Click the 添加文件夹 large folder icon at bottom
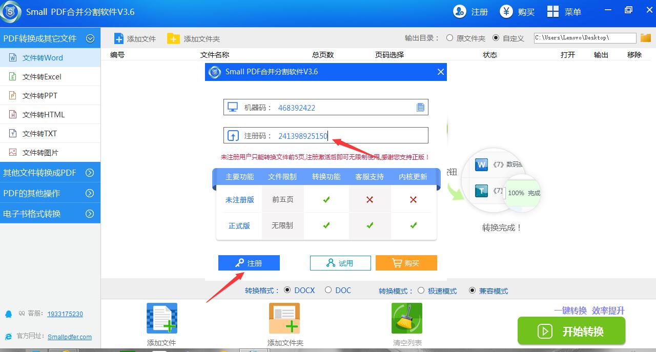656x352 pixels. (284, 318)
